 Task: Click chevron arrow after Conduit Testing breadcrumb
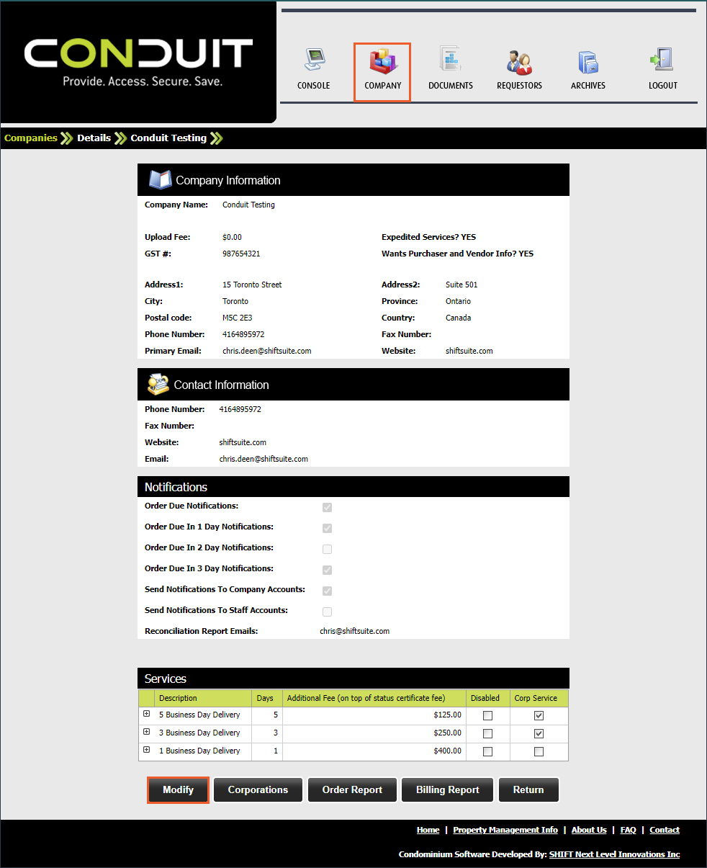216,138
